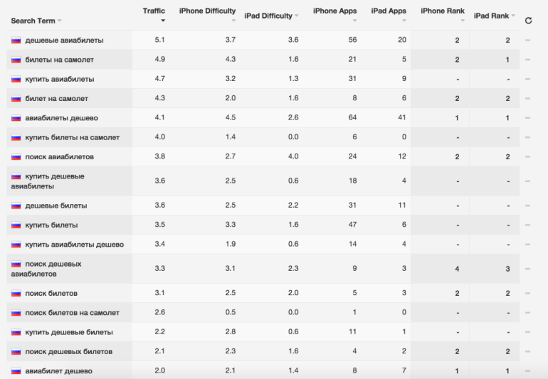
Task: Click the flag icon beside купить билеты
Action: (x=16, y=225)
